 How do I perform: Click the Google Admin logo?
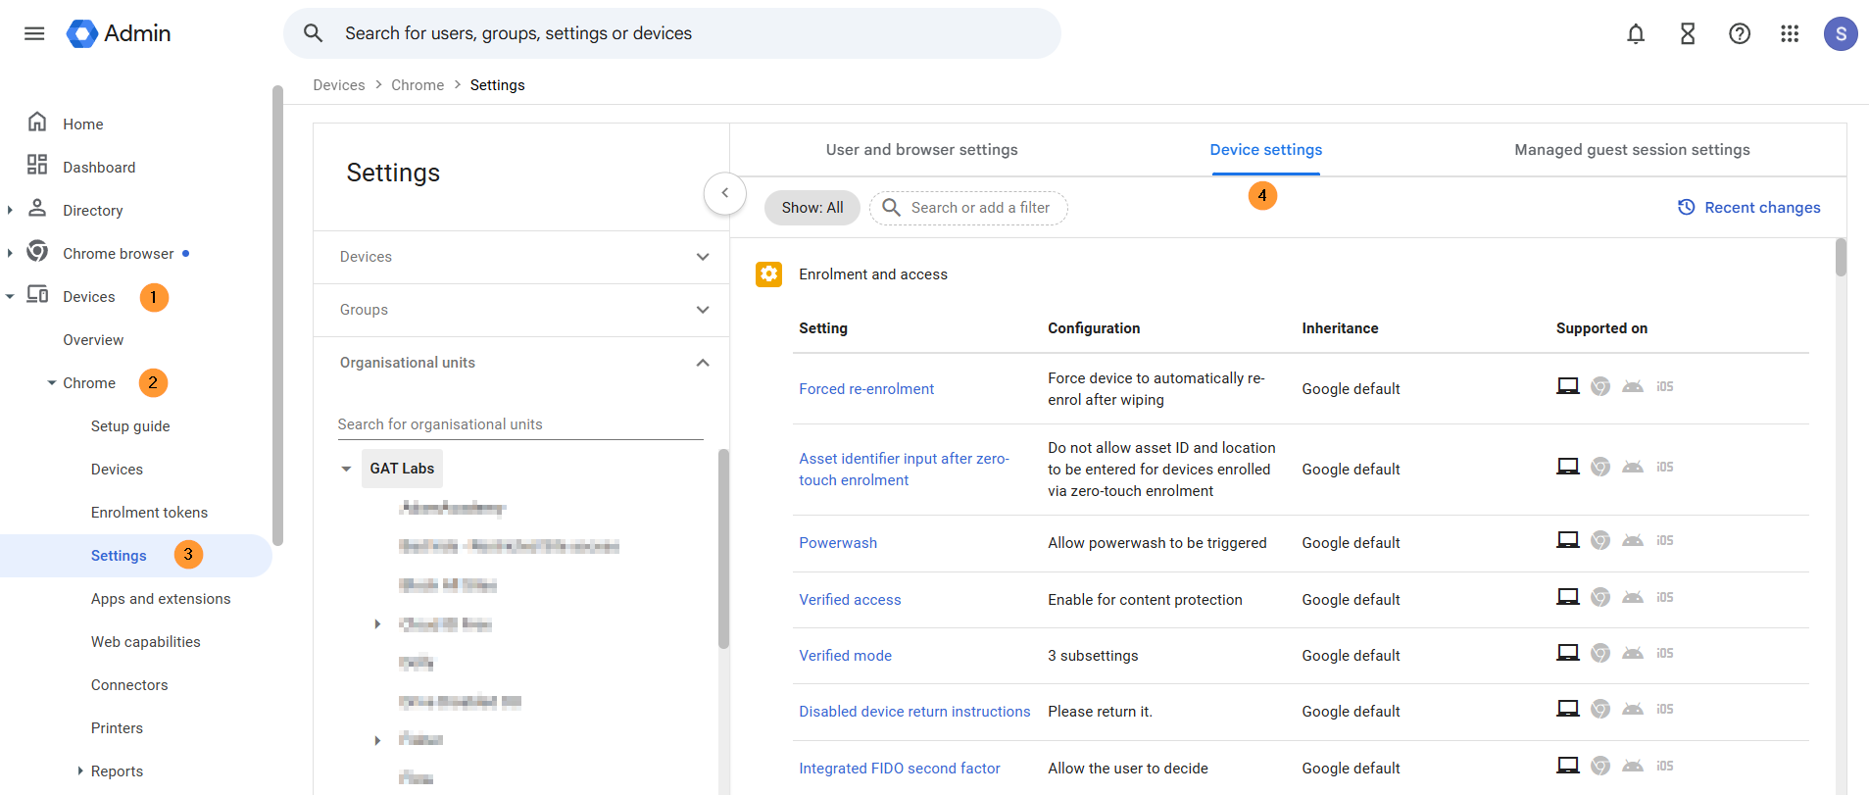(119, 33)
